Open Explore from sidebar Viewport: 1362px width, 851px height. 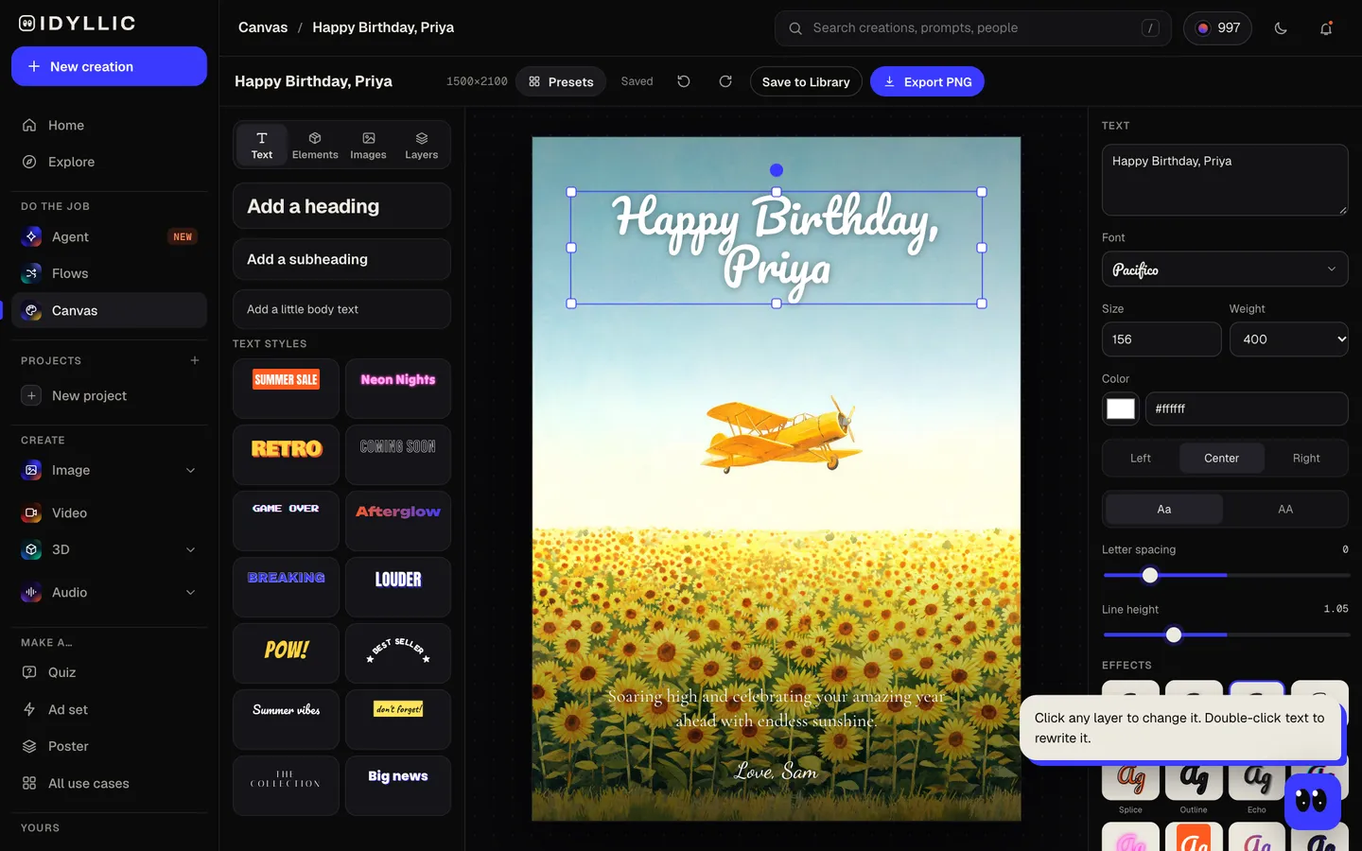[x=109, y=162]
